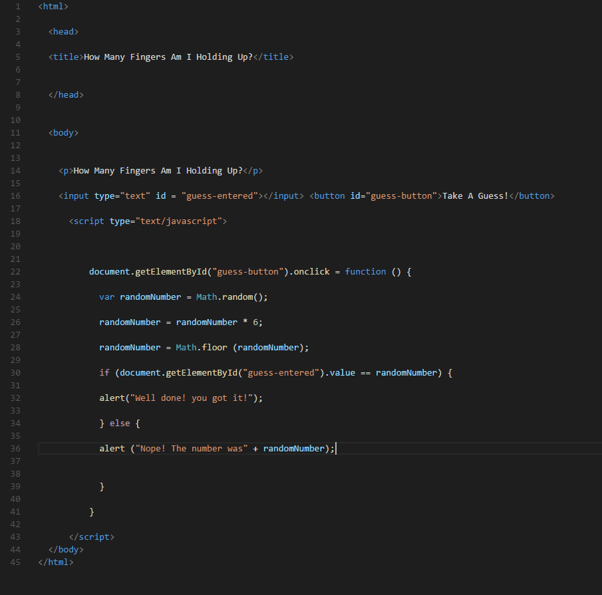Click the 'if' keyword on line 30
Screen dimensions: 602x595
104,373
